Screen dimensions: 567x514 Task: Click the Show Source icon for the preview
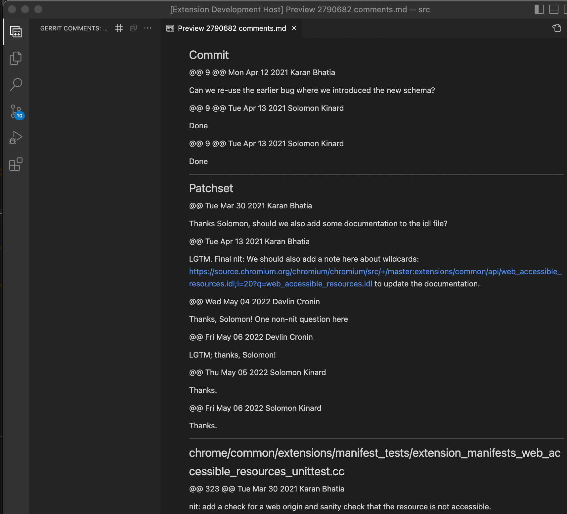tap(556, 28)
